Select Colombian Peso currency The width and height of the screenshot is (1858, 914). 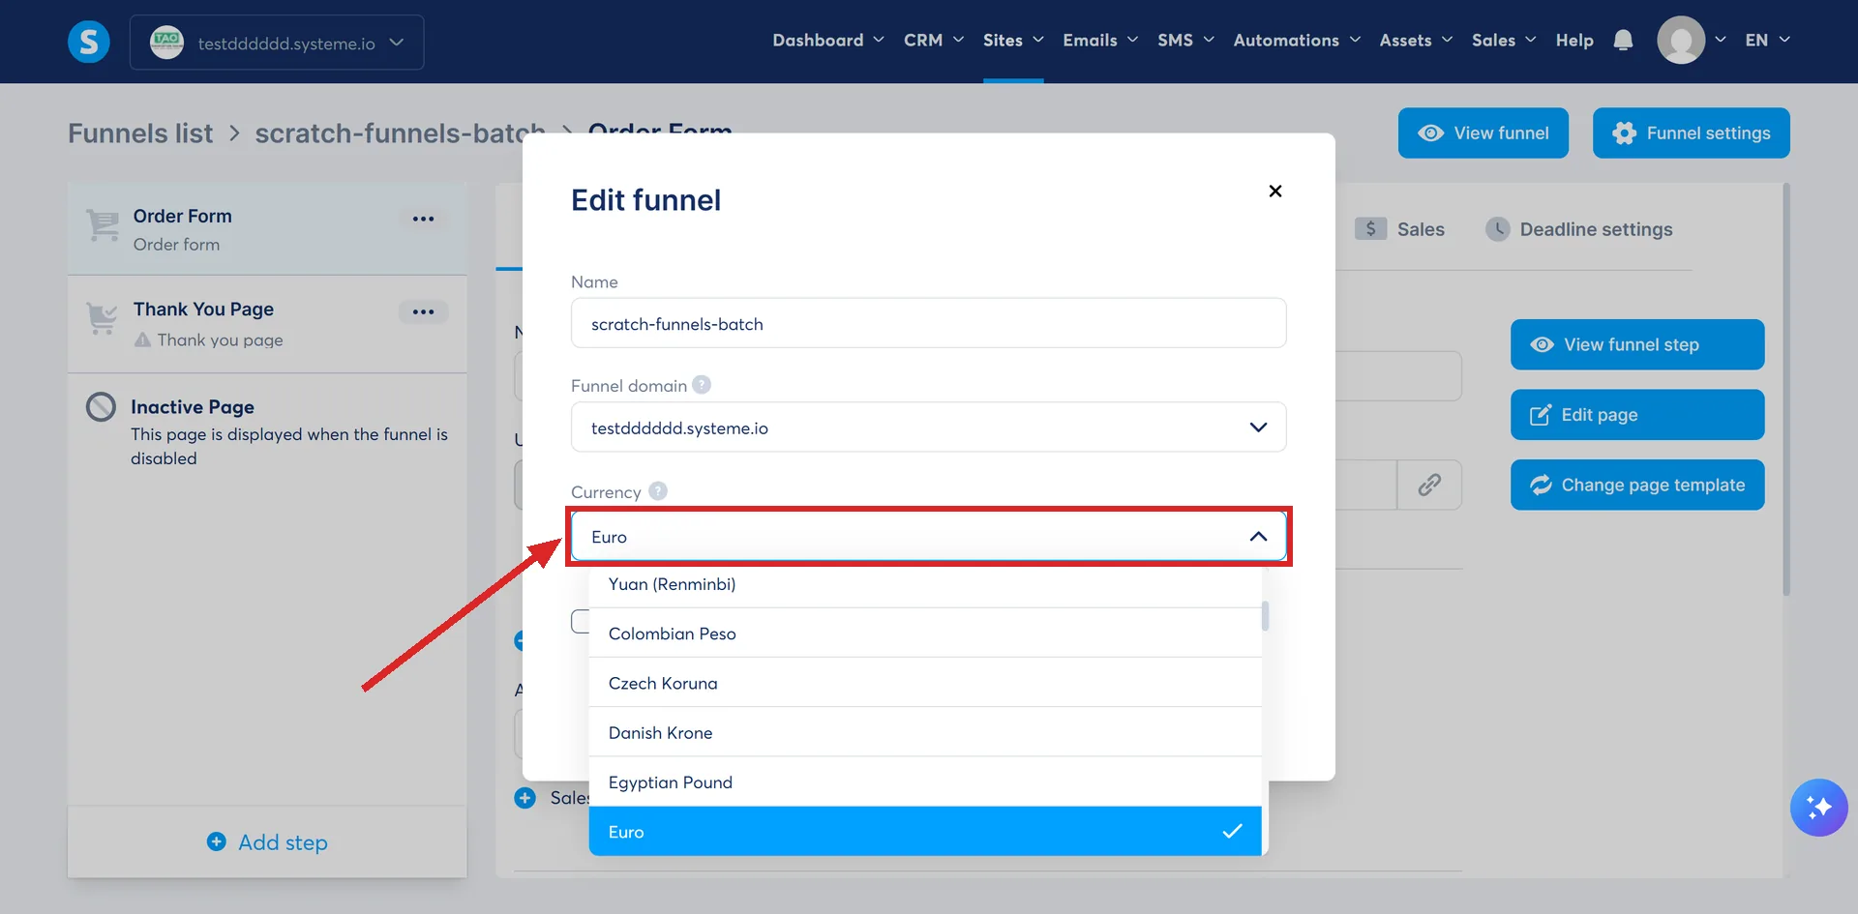pos(924,634)
